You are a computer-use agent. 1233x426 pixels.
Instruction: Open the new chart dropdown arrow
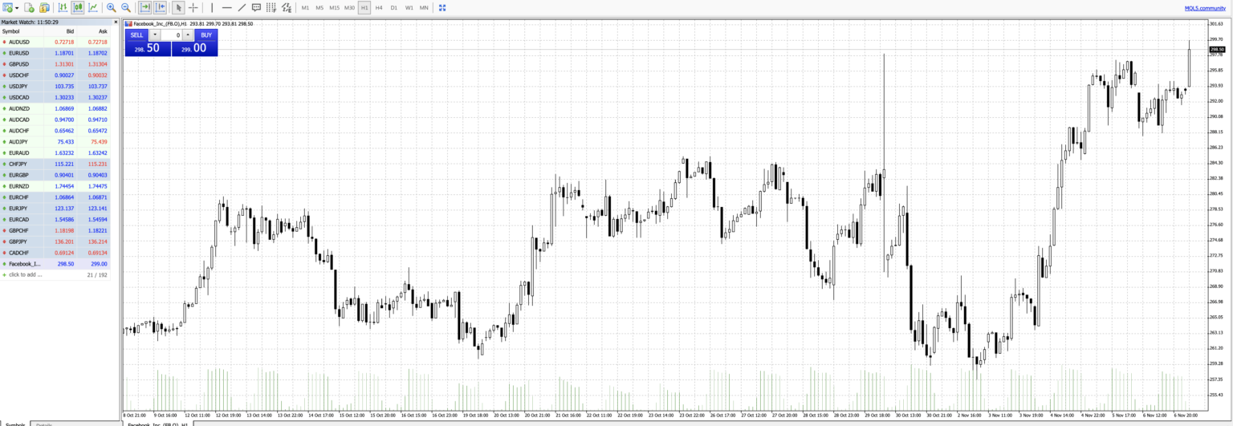(x=18, y=7)
